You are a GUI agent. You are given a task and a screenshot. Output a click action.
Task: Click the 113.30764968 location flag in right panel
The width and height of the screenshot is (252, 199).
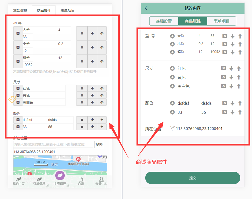(x=172, y=128)
